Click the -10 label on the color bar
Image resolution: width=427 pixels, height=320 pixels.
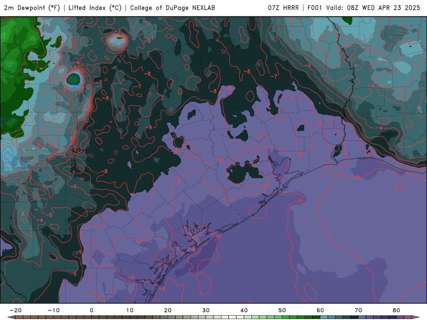tap(53, 310)
